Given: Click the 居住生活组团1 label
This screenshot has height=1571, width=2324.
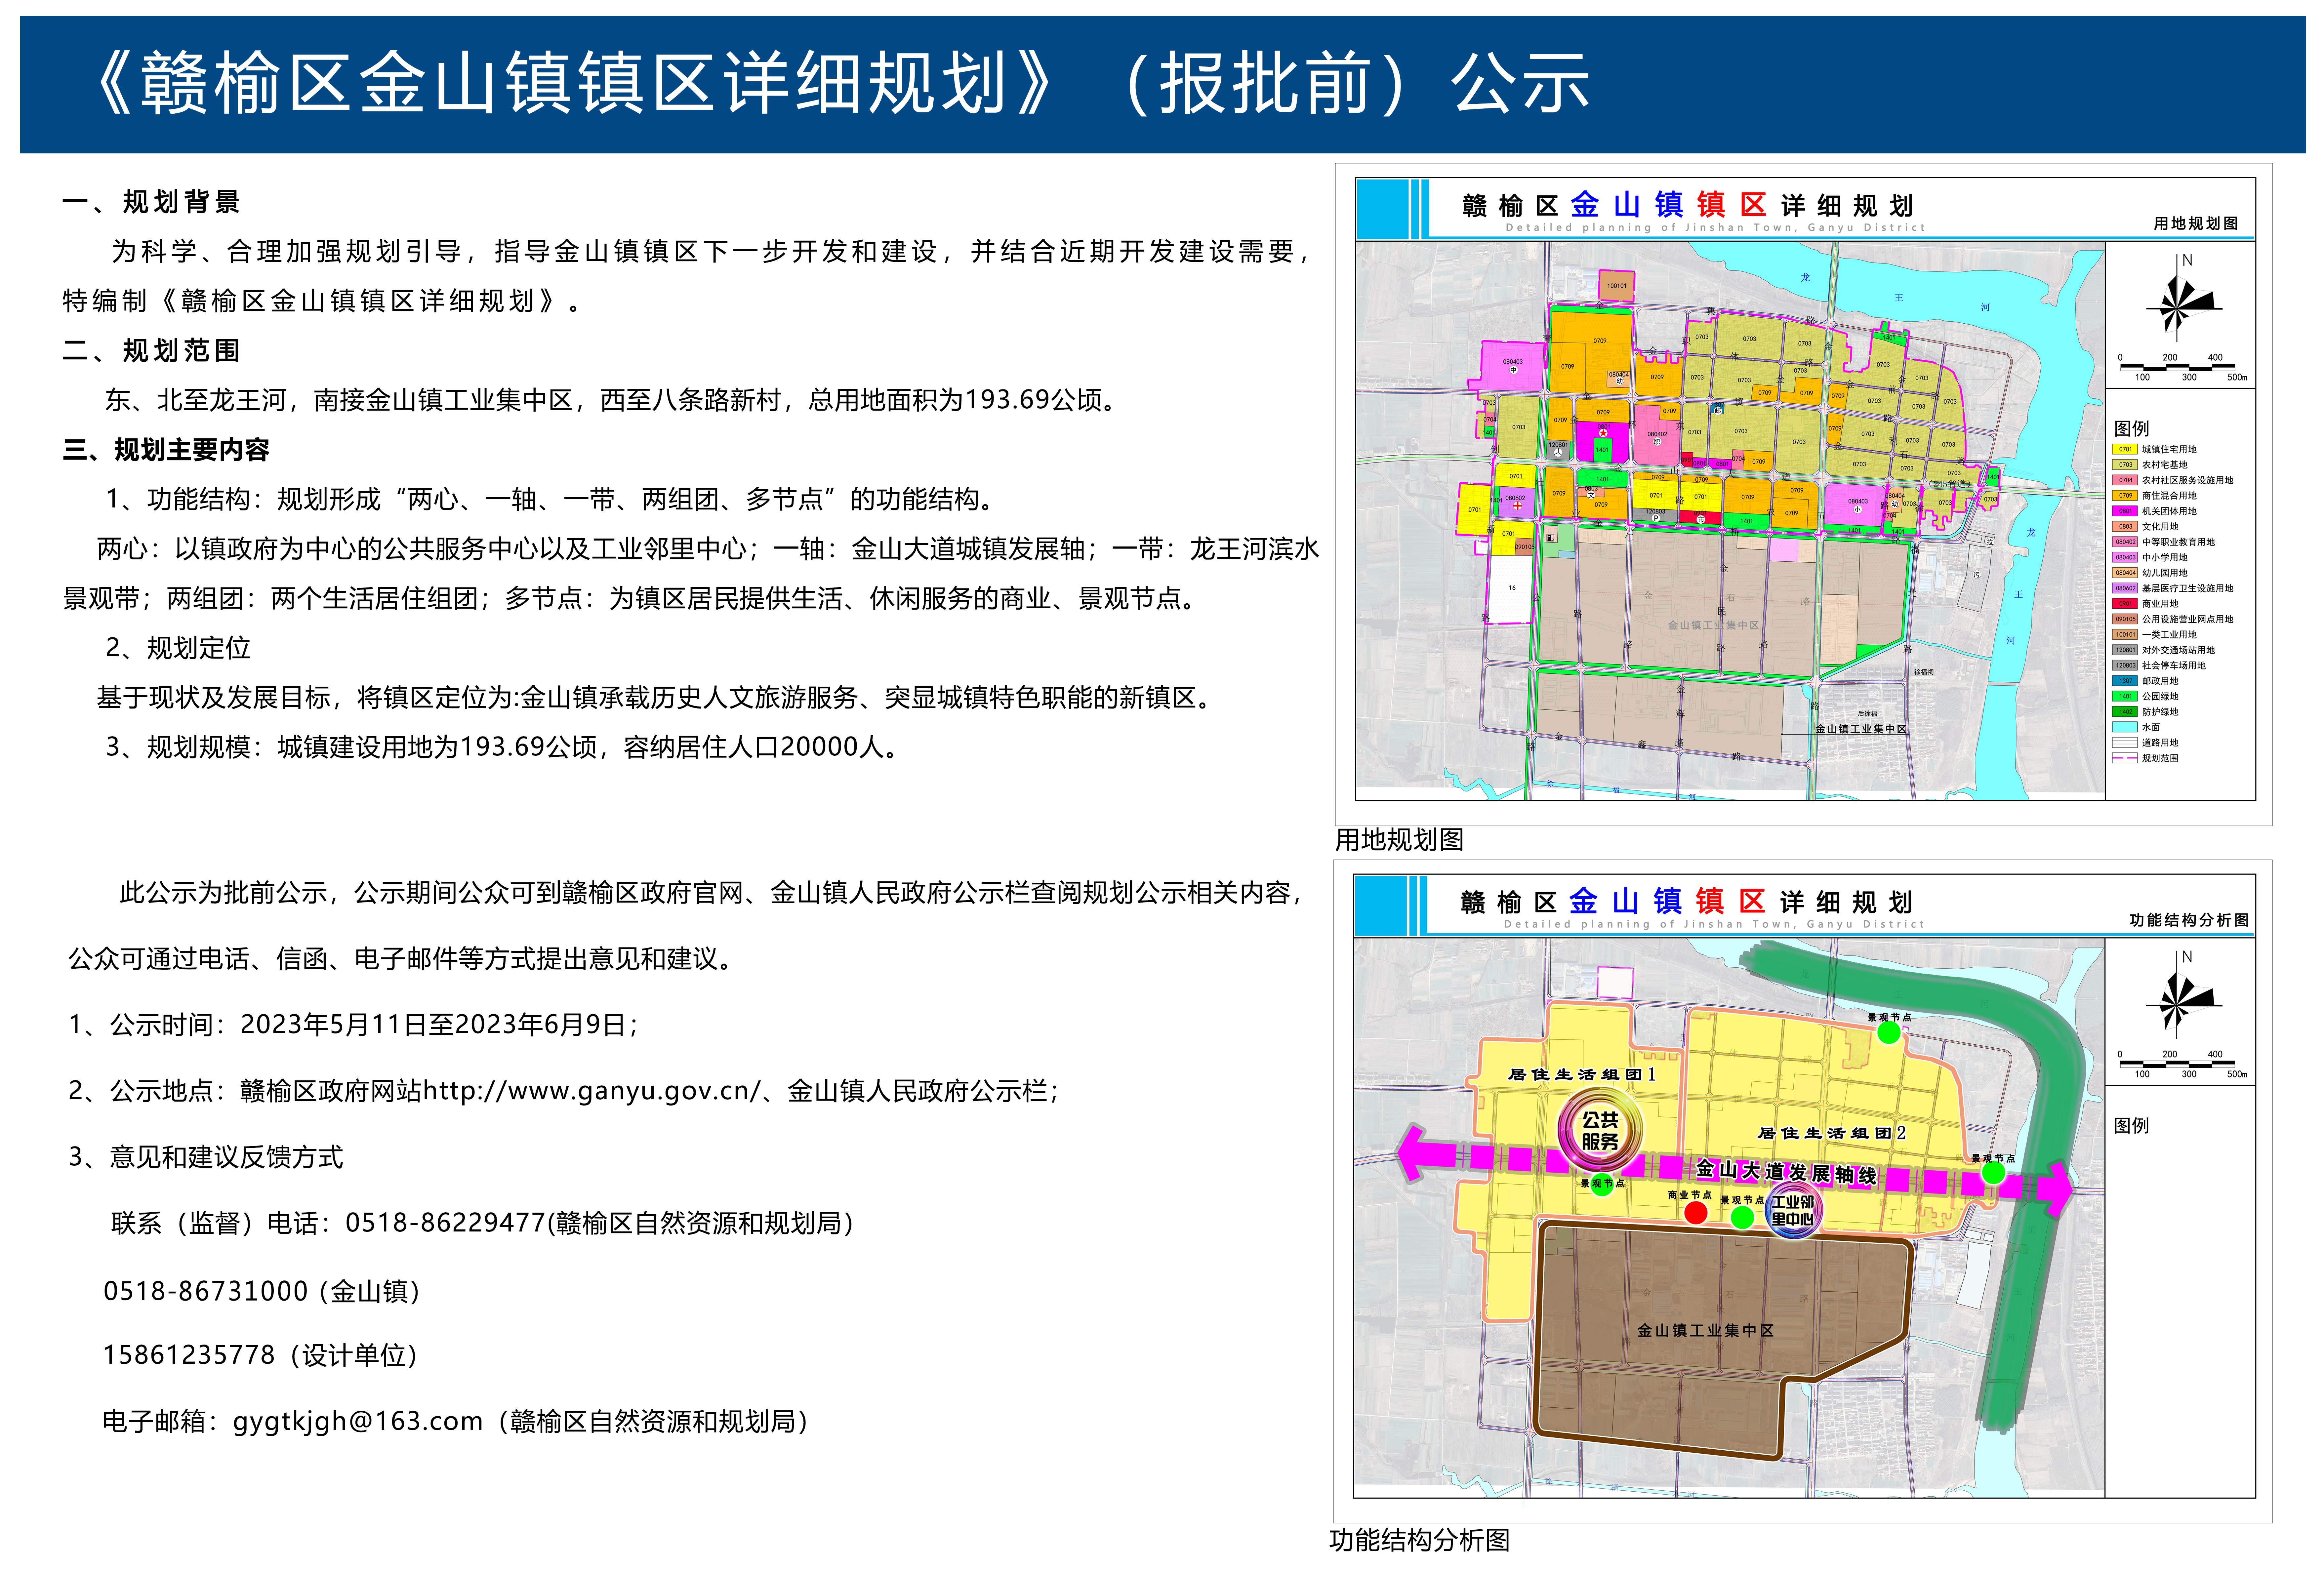Looking at the screenshot, I should coord(1582,1074).
